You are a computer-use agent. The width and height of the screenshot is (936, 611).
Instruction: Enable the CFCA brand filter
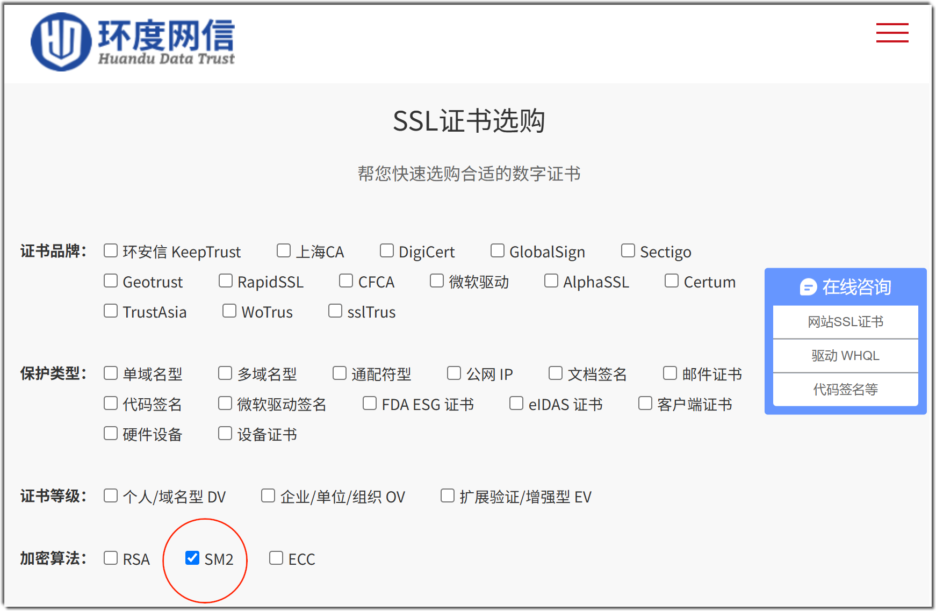(345, 280)
